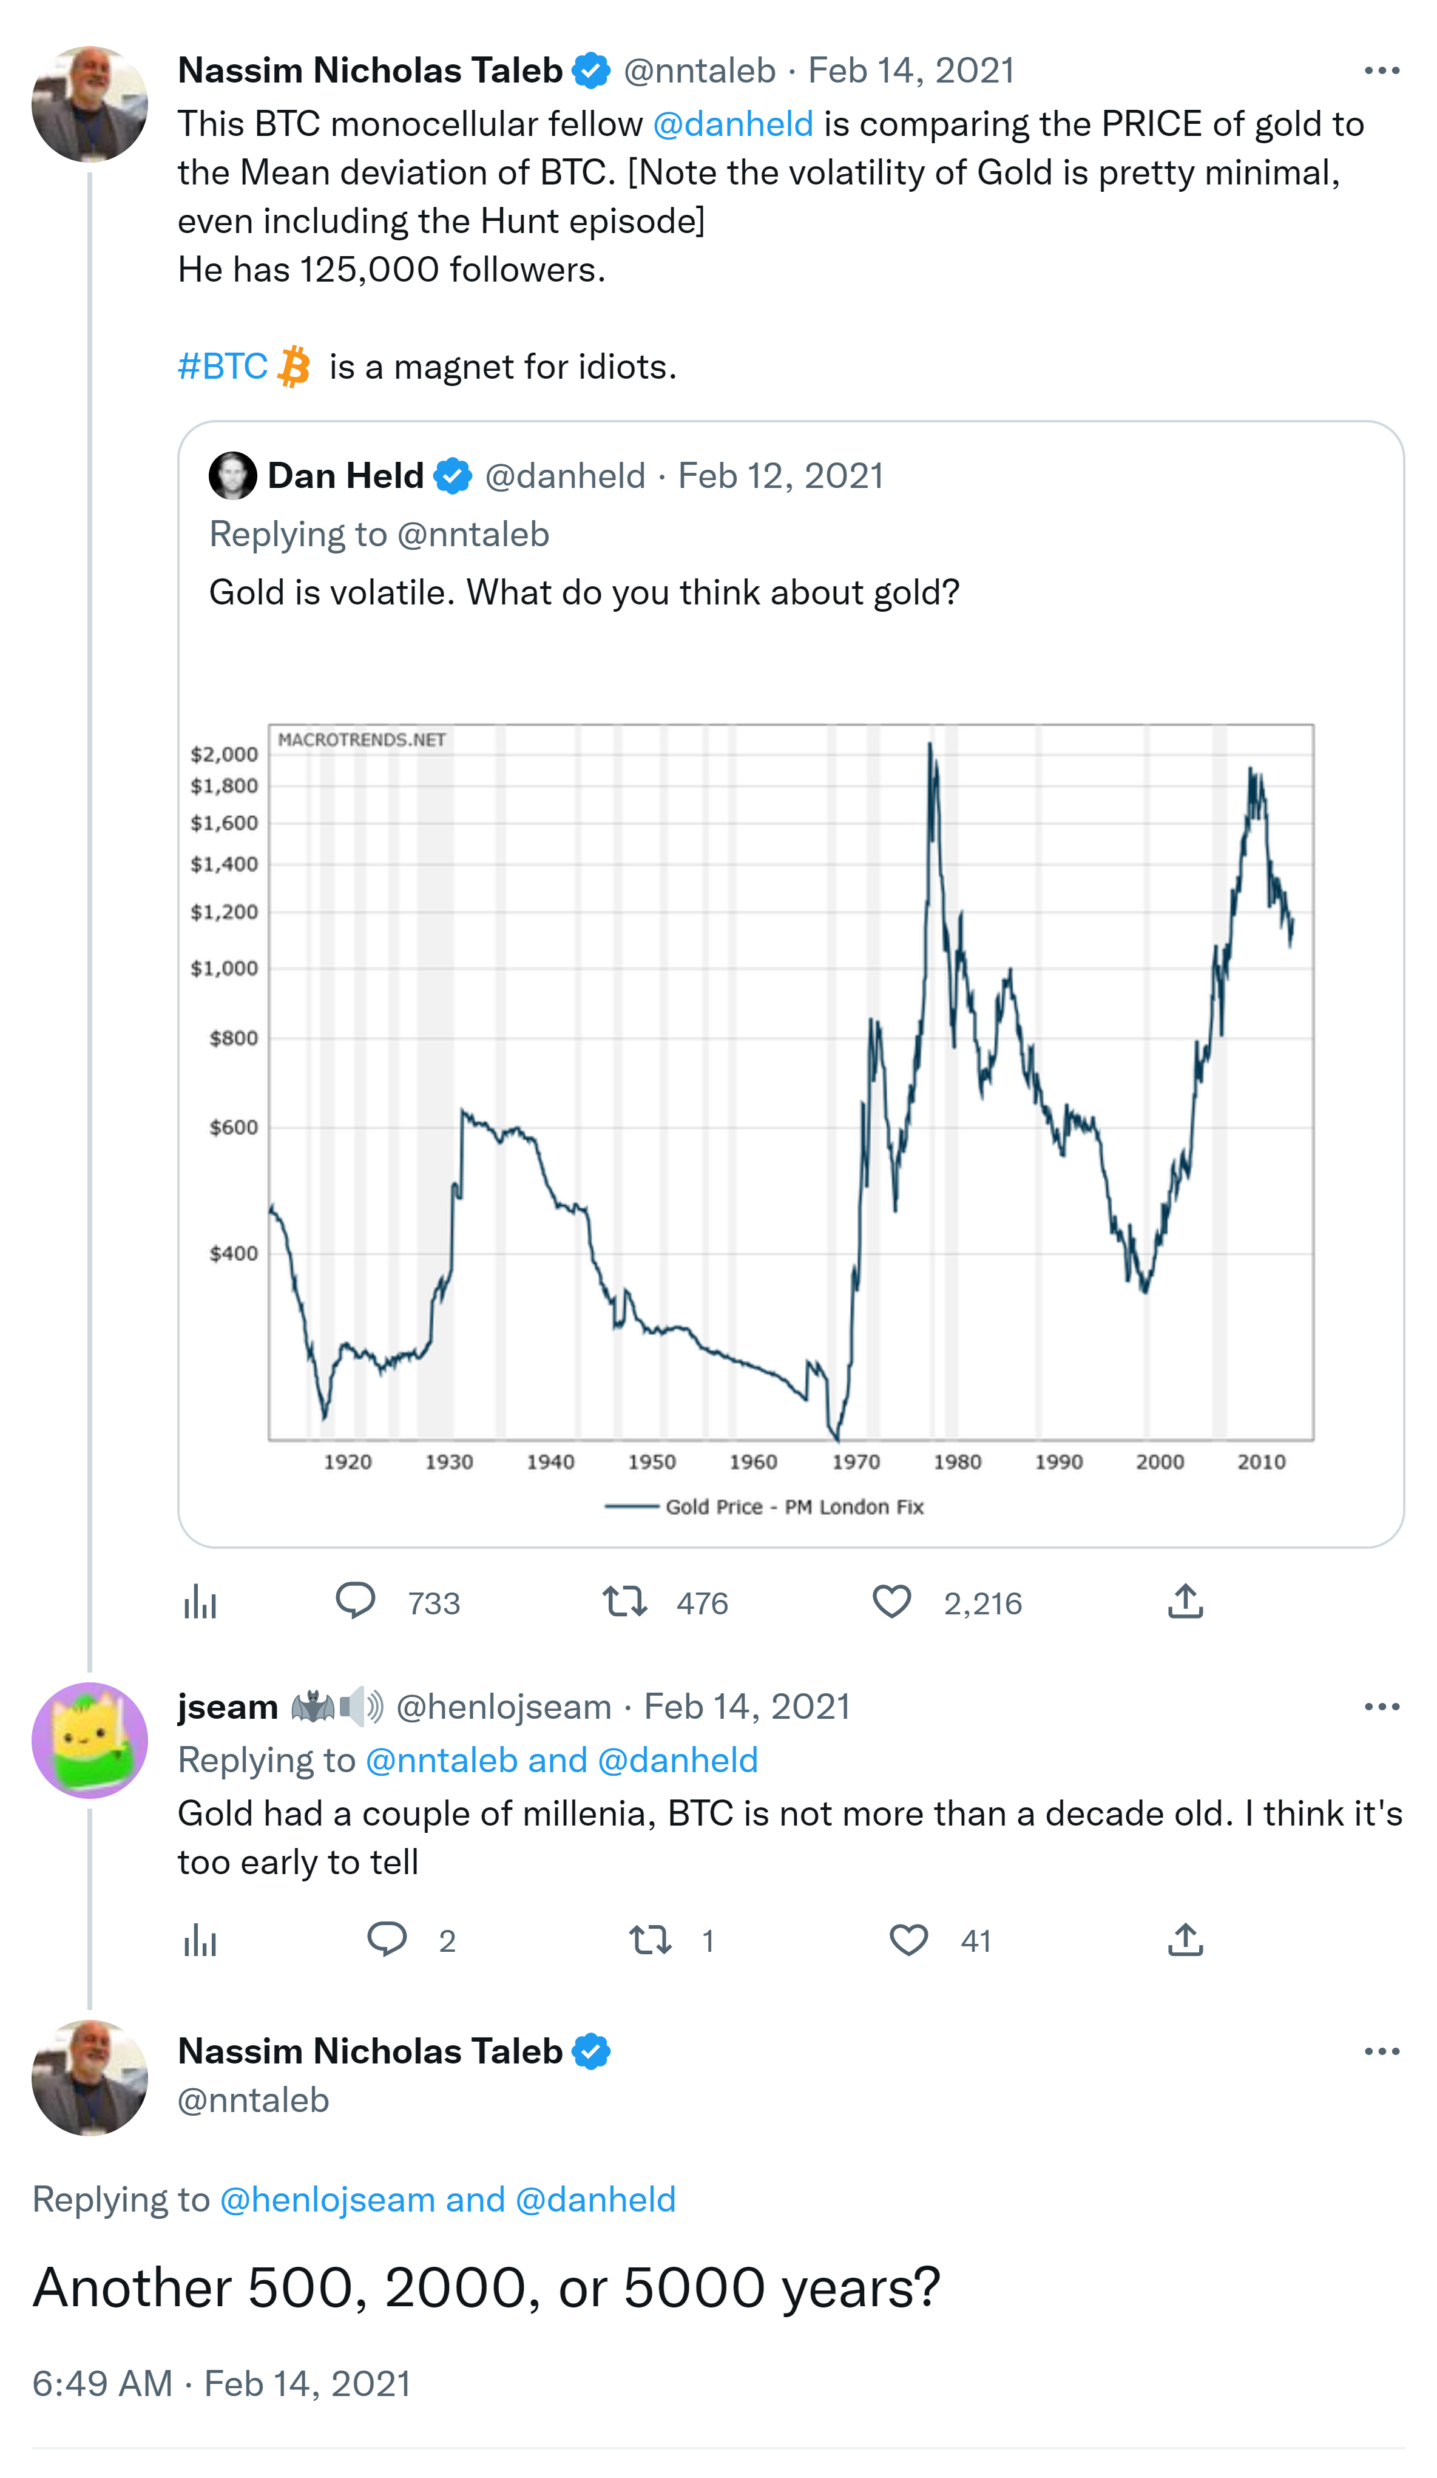Share Taleb's top tweet via share icon
Screen dimensions: 1437x2478
pos(1185,1602)
